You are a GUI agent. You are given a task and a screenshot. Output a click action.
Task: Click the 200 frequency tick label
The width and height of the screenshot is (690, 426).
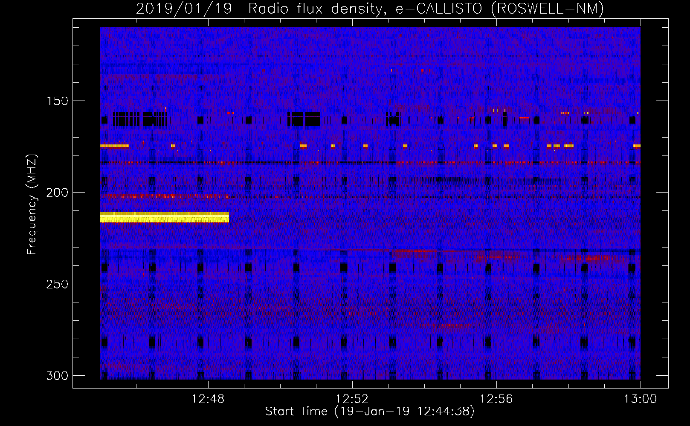[57, 193]
